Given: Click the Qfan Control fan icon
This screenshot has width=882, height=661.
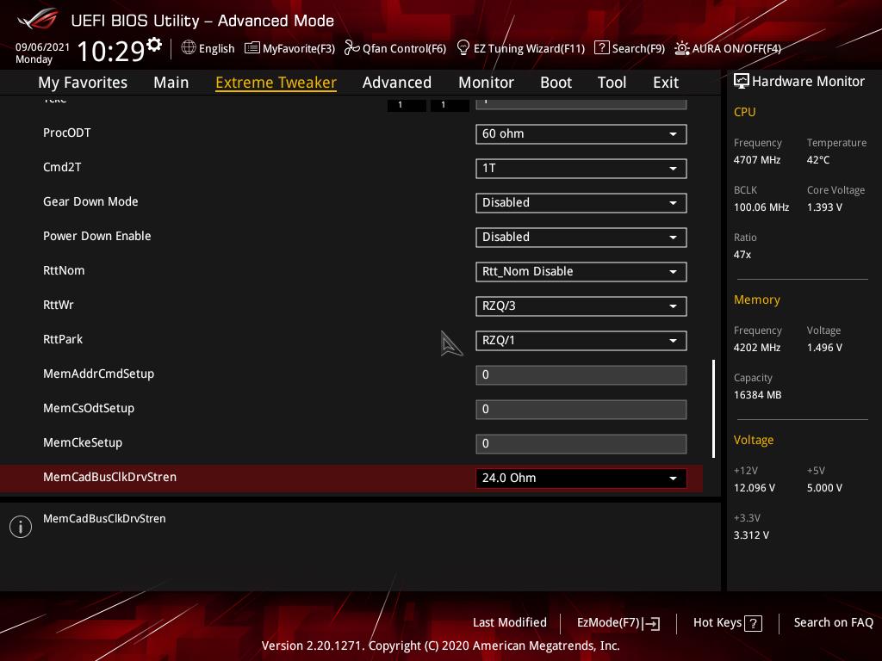Looking at the screenshot, I should (351, 48).
